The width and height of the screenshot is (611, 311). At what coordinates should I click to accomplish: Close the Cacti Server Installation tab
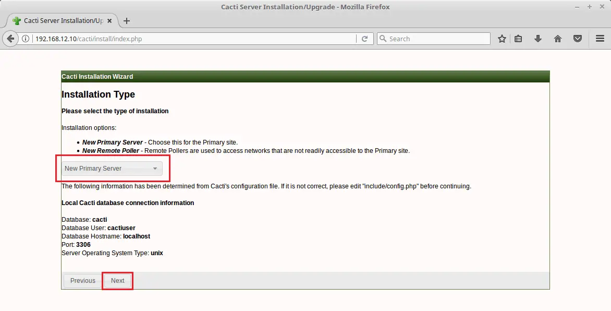(x=109, y=21)
